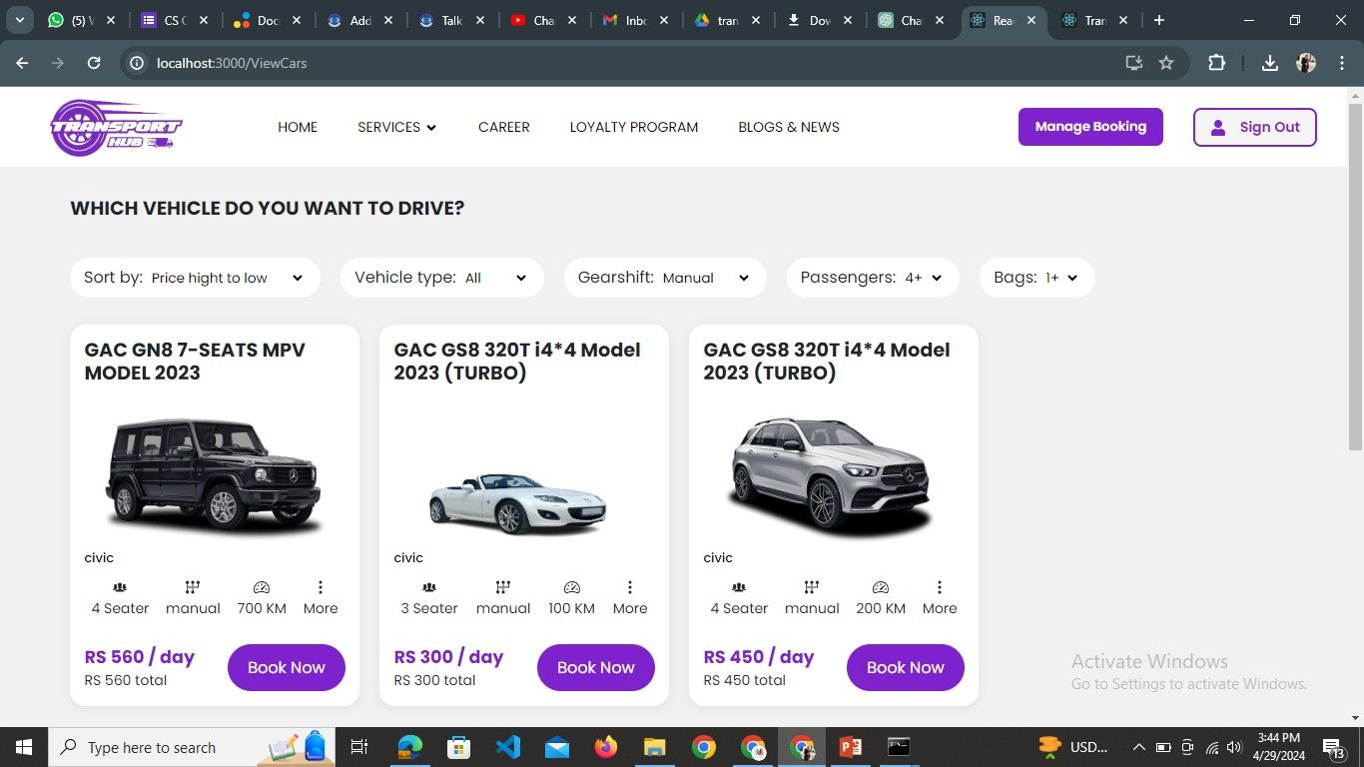Image resolution: width=1364 pixels, height=767 pixels.
Task: Bookmark this page with star icon
Action: [x=1166, y=63]
